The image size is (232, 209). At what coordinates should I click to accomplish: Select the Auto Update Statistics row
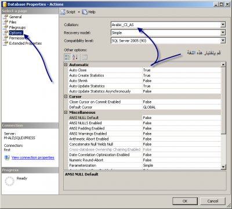pyautogui.click(x=144, y=86)
